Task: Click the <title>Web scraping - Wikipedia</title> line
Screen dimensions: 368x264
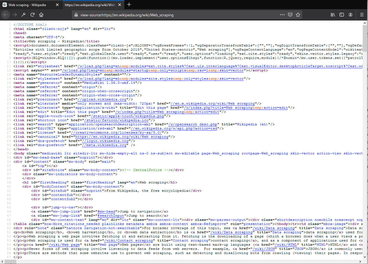Action: (x=56, y=41)
